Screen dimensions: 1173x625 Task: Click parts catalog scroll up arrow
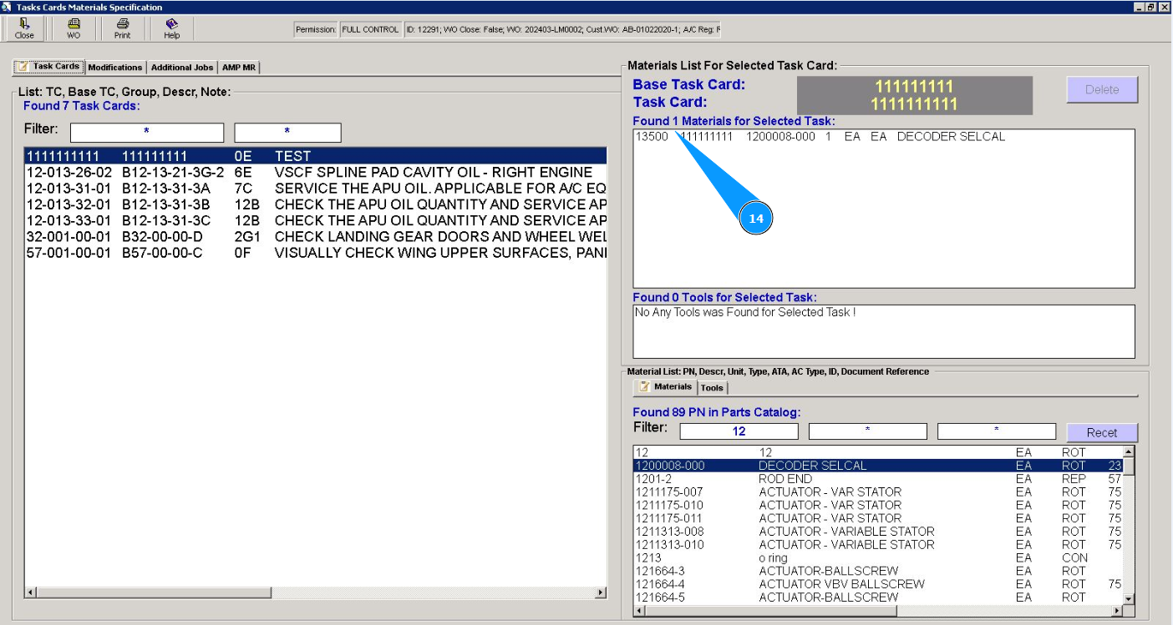[1129, 451]
